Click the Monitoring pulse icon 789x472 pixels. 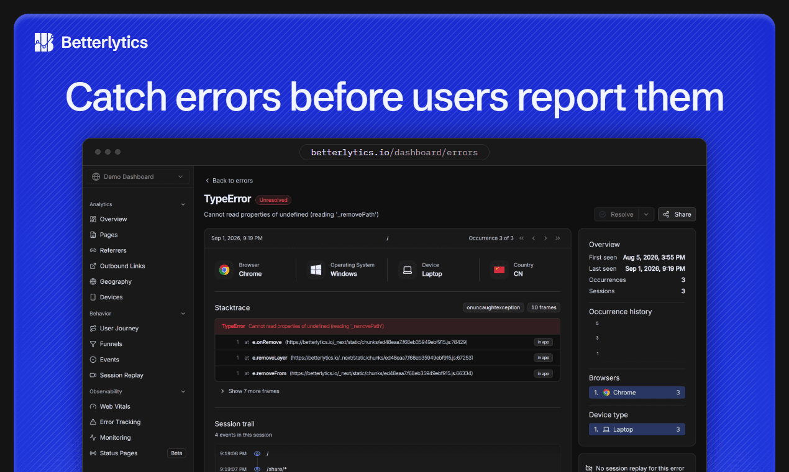[93, 438]
